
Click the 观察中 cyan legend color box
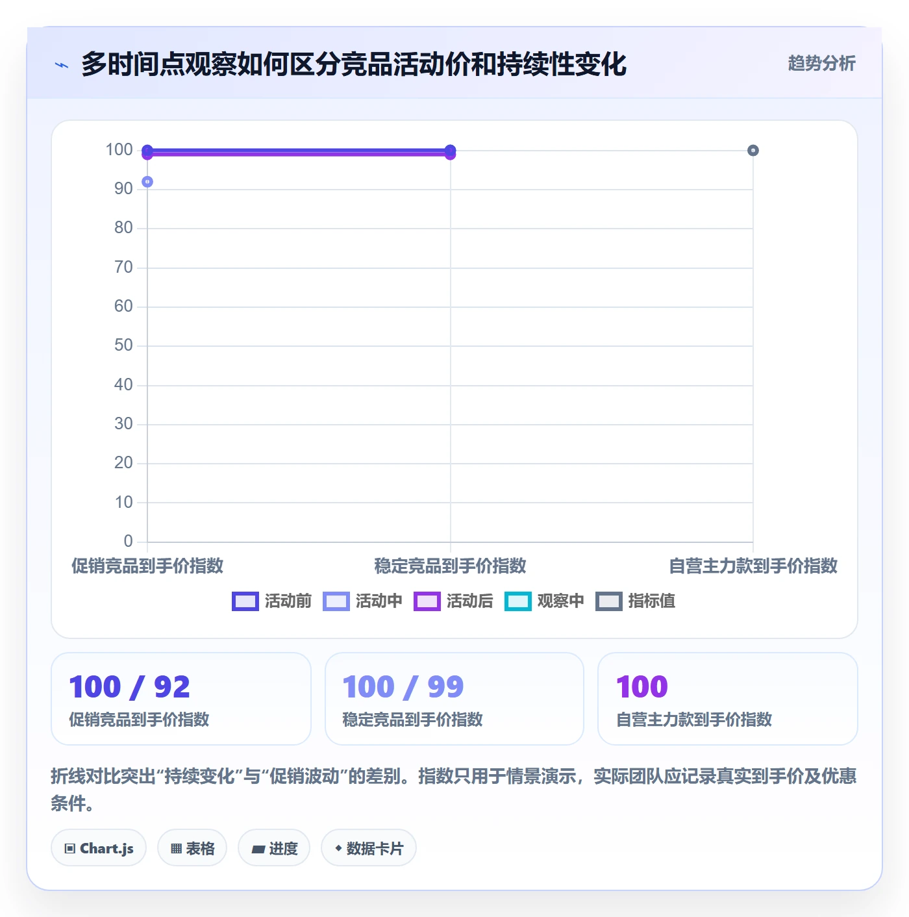pyautogui.click(x=518, y=601)
